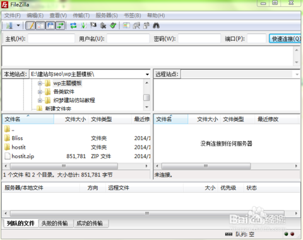The width and height of the screenshot is (303, 240).
Task: Select the wp主题模板 folder in tree
Action: (68, 83)
